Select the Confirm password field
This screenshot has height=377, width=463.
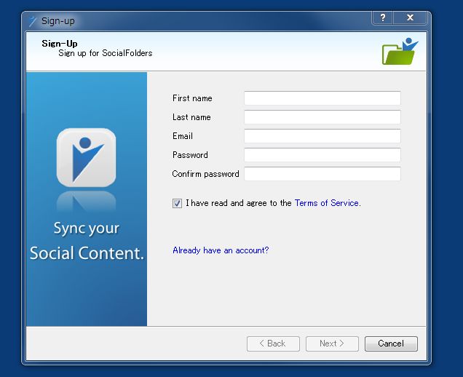322,174
